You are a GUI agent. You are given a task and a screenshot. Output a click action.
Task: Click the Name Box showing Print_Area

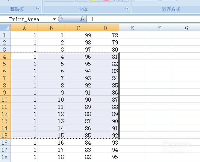(x=29, y=19)
